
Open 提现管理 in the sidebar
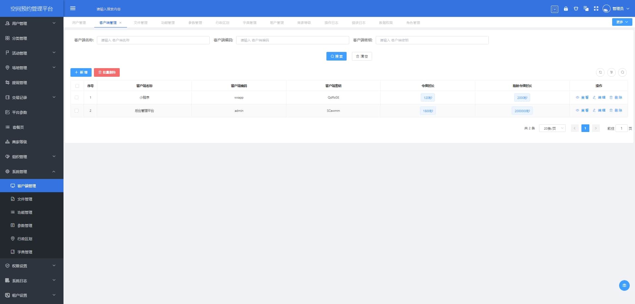click(32, 82)
